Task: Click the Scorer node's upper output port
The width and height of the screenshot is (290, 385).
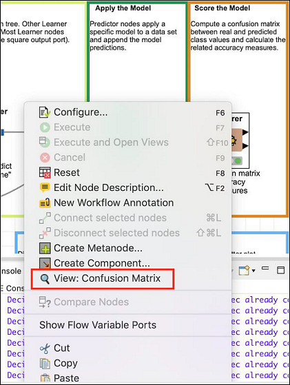Action: pyautogui.click(x=245, y=132)
